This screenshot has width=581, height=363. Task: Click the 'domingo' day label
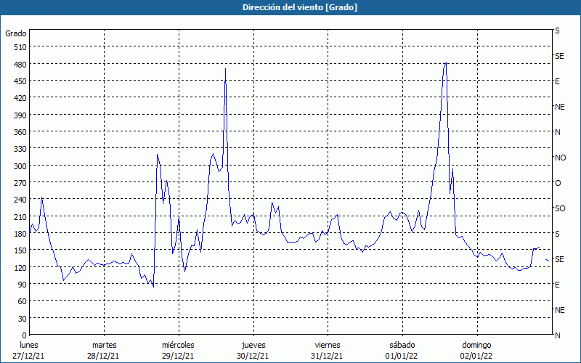pyautogui.click(x=476, y=345)
